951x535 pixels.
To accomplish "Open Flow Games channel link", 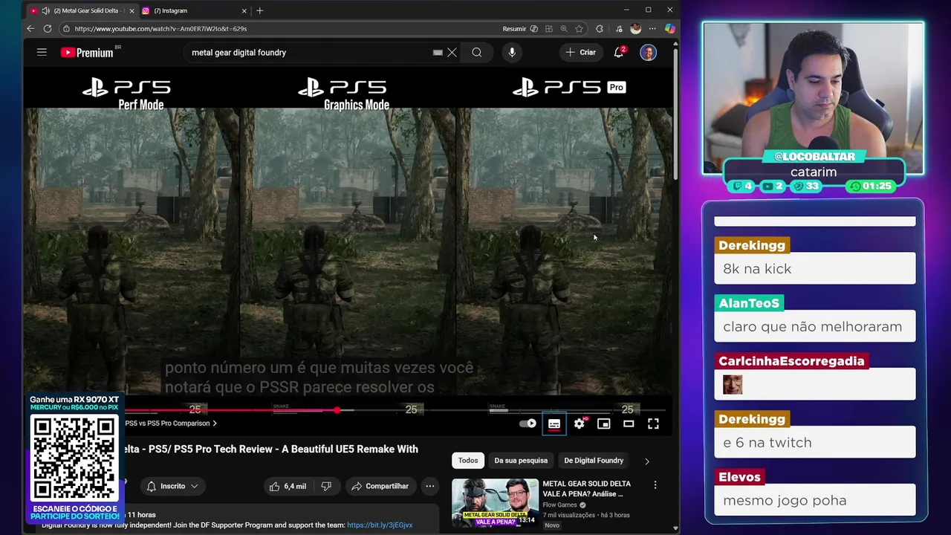I will (559, 505).
